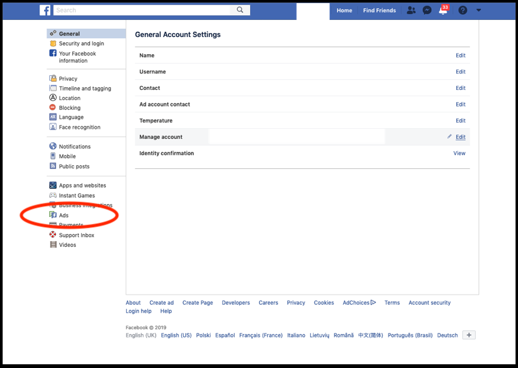Edit the Username setting

[x=461, y=71]
